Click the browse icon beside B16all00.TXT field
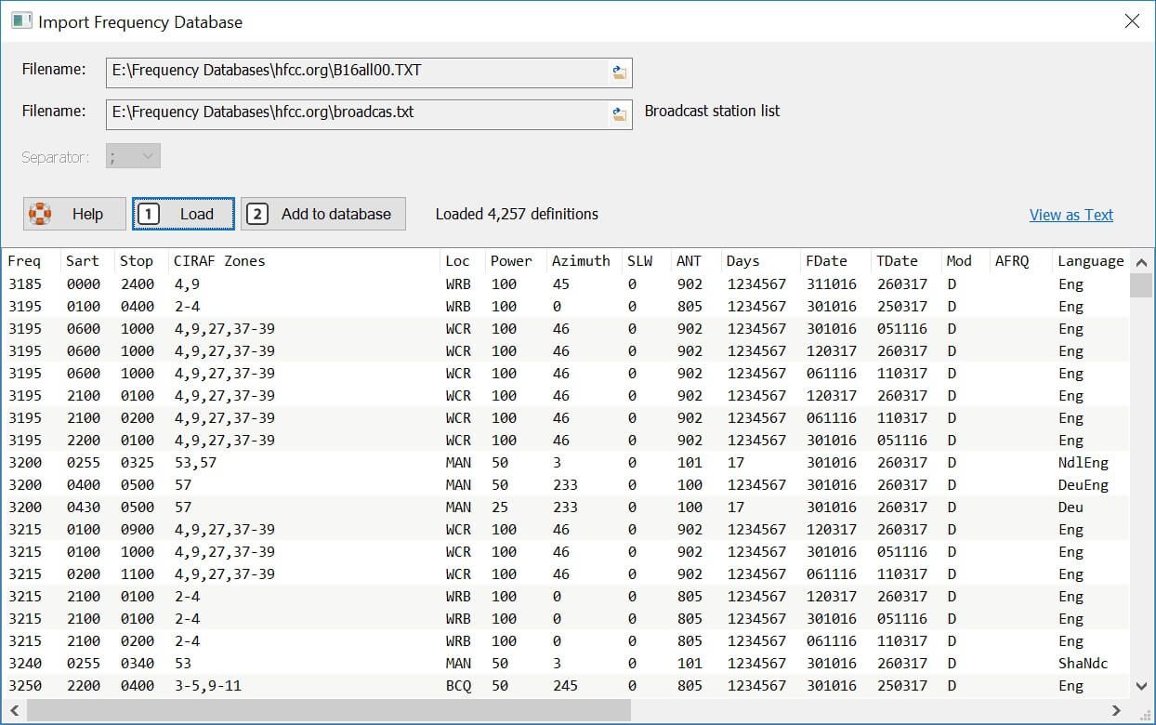The width and height of the screenshot is (1156, 725). [621, 72]
